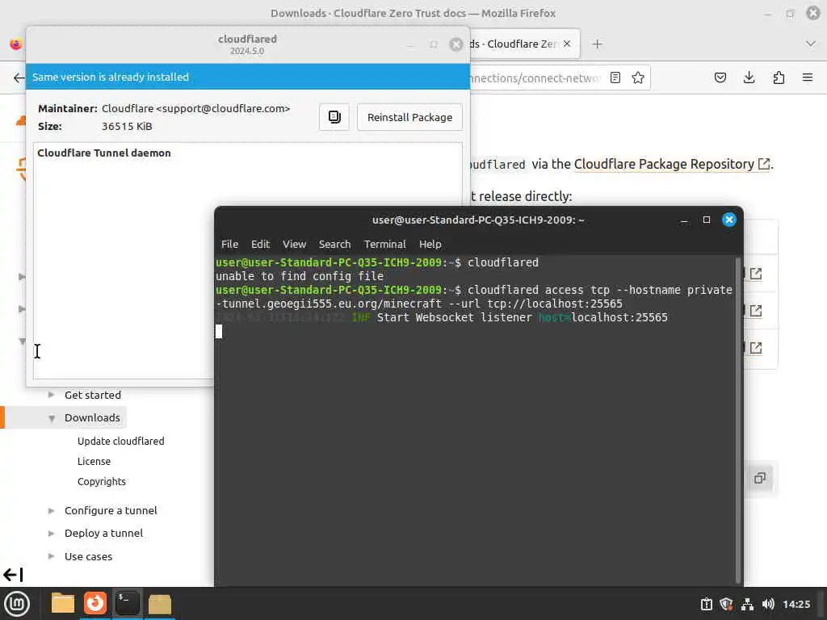Click the Cloudflare Tunnel daemon description text

tap(104, 153)
